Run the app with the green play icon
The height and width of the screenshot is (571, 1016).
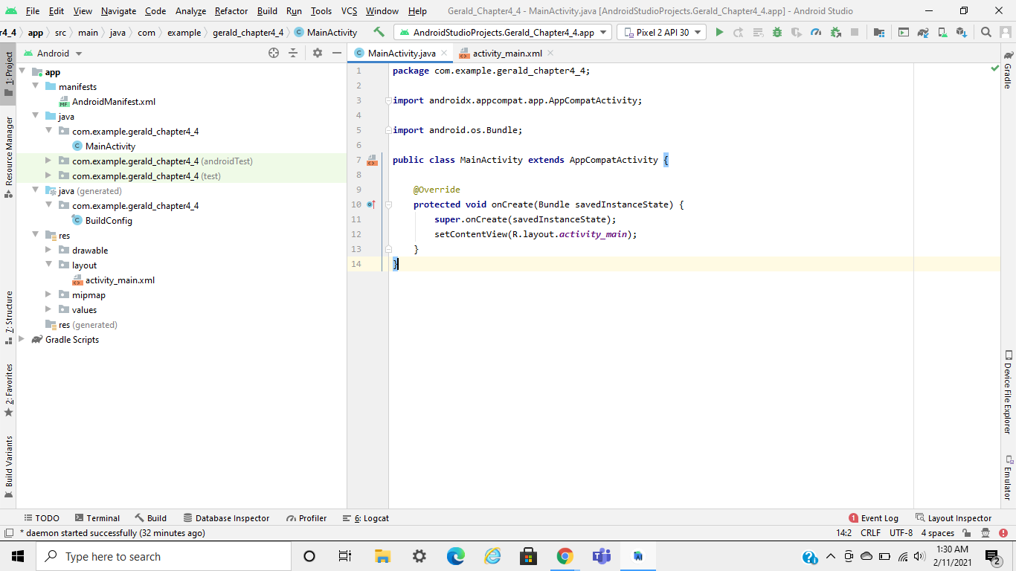point(718,33)
